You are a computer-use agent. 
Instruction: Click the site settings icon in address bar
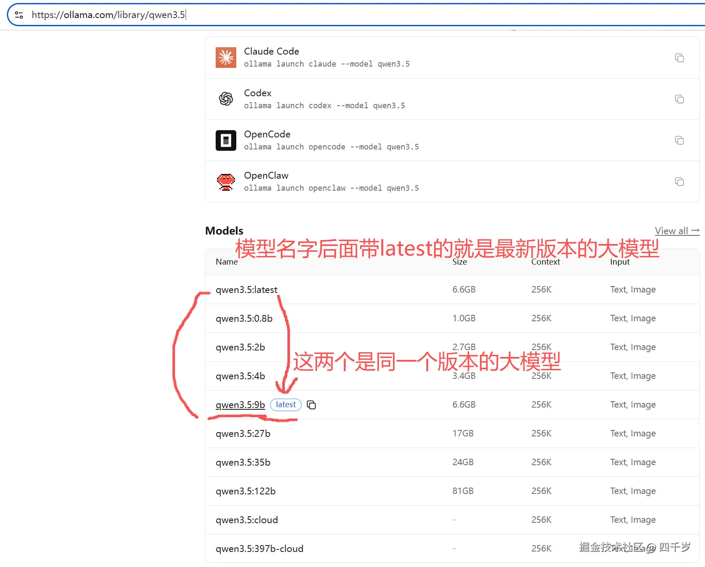(19, 15)
